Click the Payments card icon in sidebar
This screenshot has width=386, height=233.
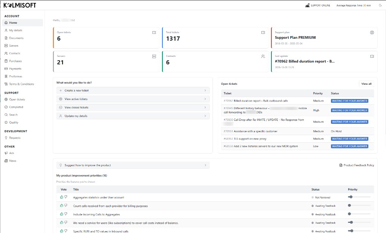6,69
